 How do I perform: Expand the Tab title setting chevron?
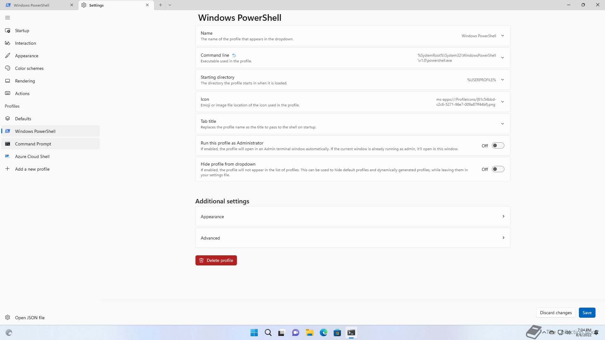503,124
